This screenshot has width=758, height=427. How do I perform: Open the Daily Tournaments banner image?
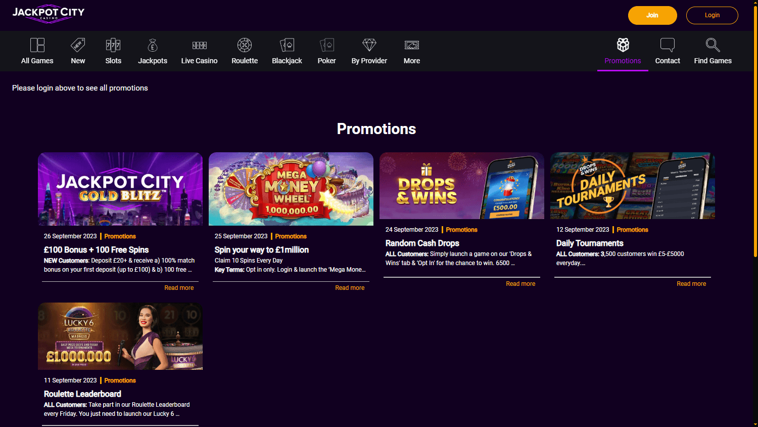(633, 186)
